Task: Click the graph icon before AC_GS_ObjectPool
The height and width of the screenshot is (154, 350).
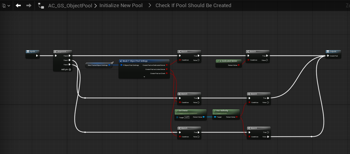Action: tap(41, 5)
